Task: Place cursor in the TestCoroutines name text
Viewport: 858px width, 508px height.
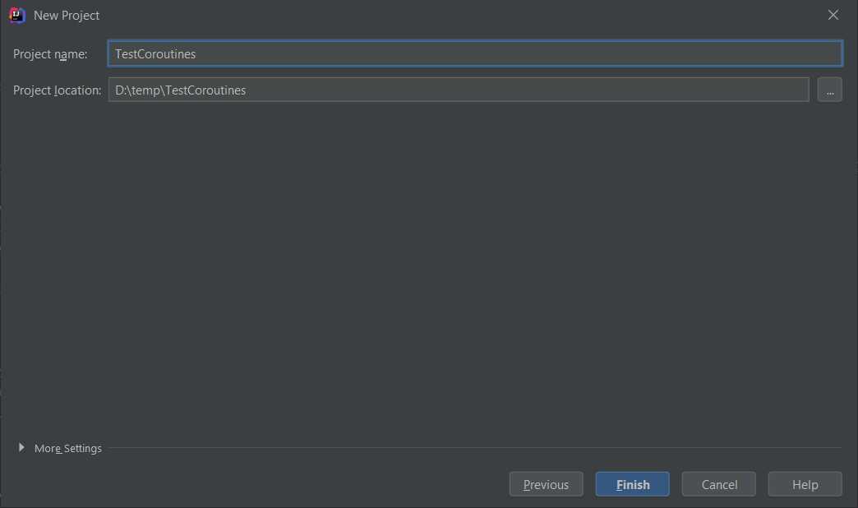Action: pyautogui.click(x=155, y=54)
